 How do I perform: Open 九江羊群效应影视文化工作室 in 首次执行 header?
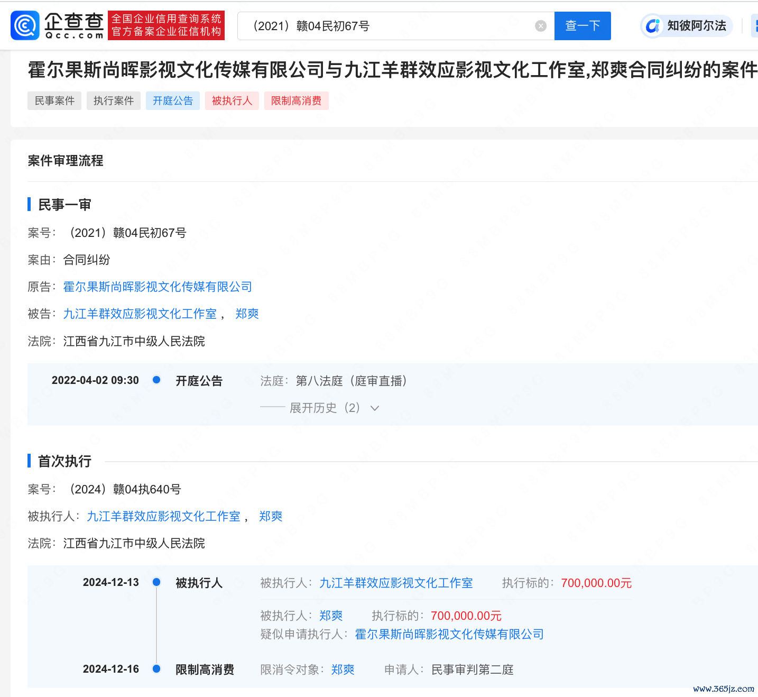coord(164,516)
